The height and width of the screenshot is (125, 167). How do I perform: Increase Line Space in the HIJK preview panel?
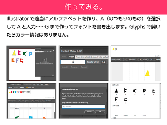[x=32, y=101]
